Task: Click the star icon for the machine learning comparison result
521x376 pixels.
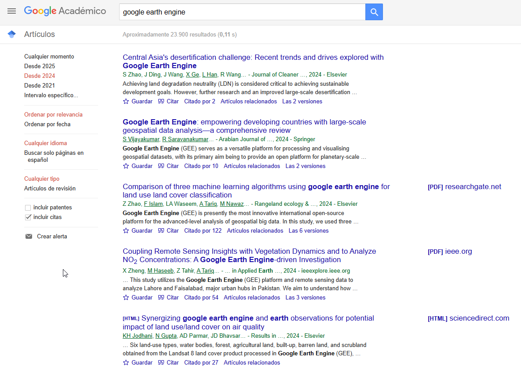Action: coord(126,231)
